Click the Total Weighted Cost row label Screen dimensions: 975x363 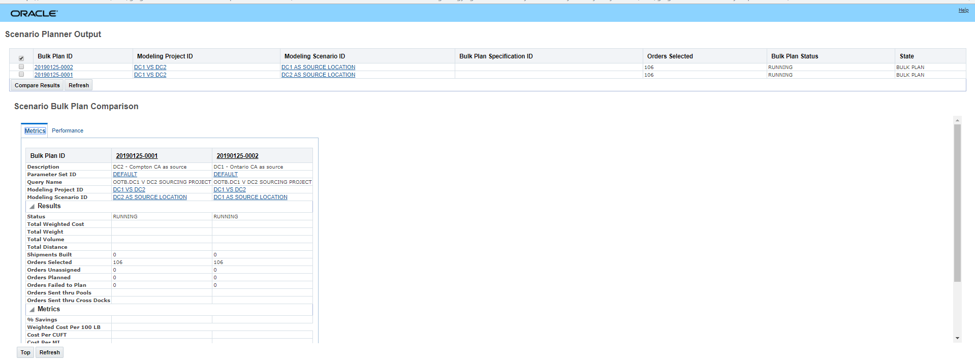tap(55, 224)
